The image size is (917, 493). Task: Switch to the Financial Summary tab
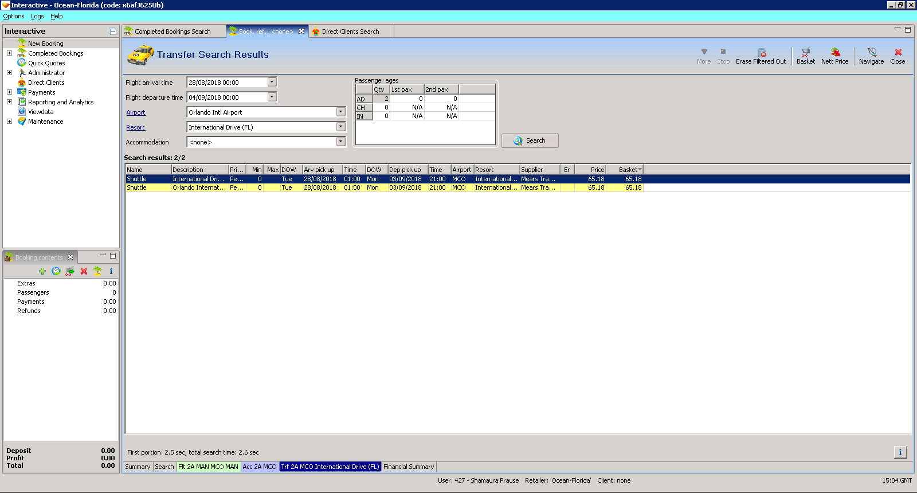coord(409,467)
